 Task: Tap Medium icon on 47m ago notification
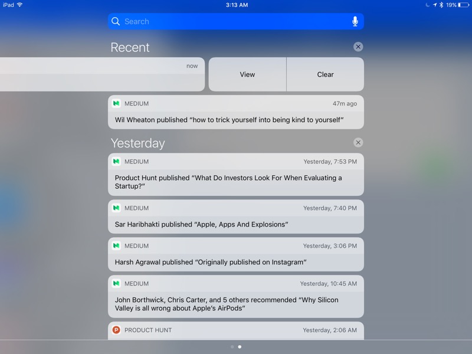[116, 104]
